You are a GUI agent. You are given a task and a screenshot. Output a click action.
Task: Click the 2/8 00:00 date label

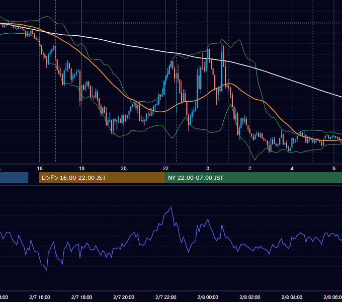(208, 297)
